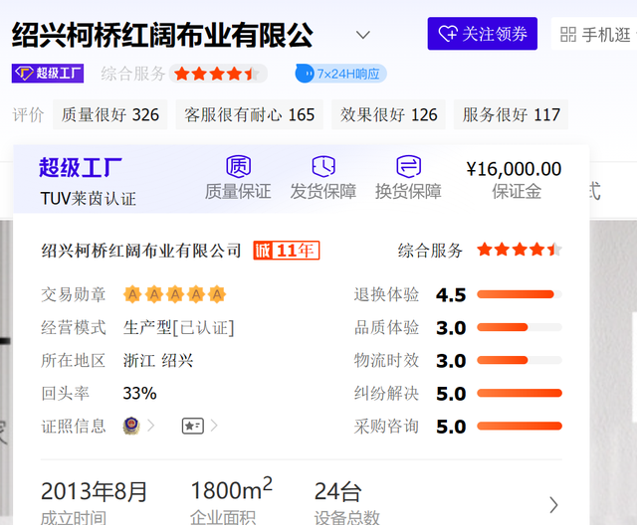Viewport: 637px width, 525px height.
Task: Expand the chevron beside the police badge
Action: (x=151, y=426)
